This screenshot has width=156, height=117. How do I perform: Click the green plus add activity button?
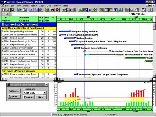[x=7, y=14]
